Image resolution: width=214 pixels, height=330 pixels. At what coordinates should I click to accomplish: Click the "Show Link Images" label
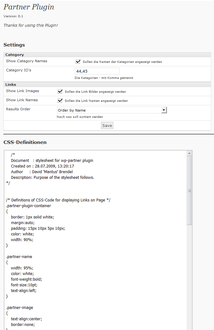(22, 91)
